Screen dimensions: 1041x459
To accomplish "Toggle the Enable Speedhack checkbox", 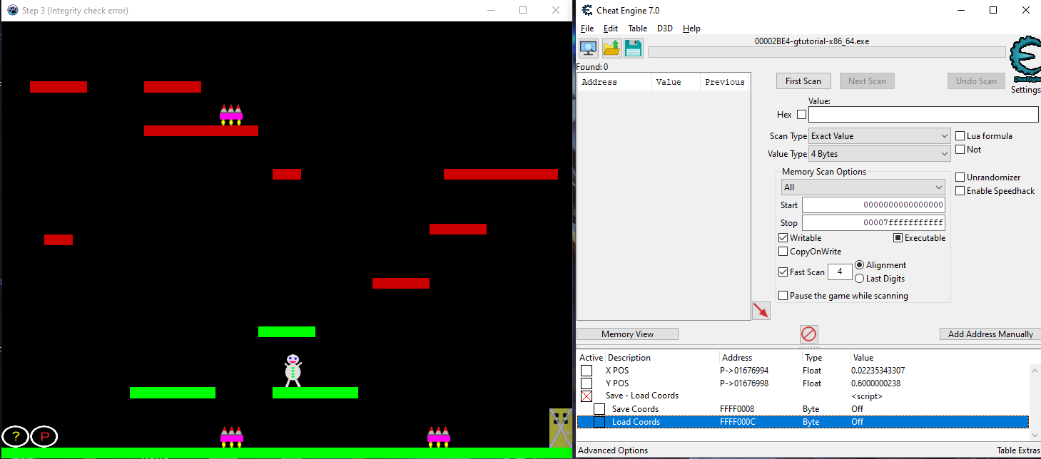I will point(960,191).
